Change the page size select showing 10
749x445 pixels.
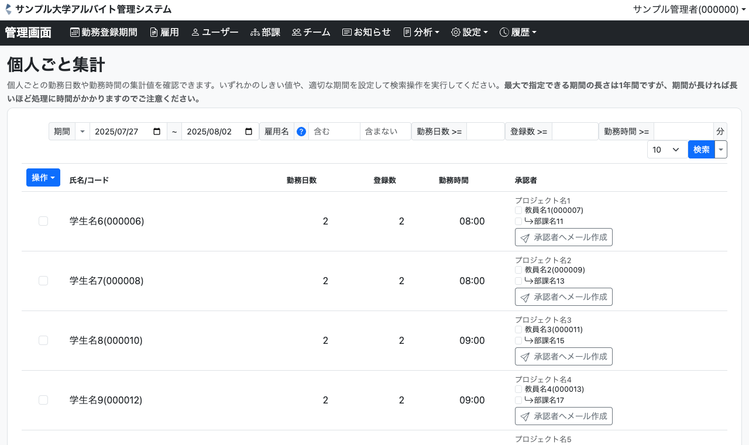click(x=667, y=150)
